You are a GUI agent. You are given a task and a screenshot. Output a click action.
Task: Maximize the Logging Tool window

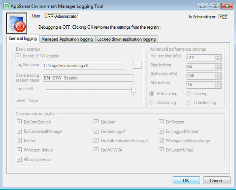(215, 6)
